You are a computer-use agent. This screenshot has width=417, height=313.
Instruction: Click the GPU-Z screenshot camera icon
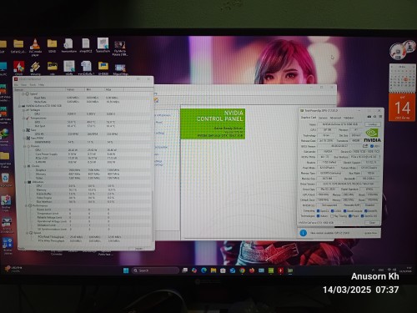point(369,117)
